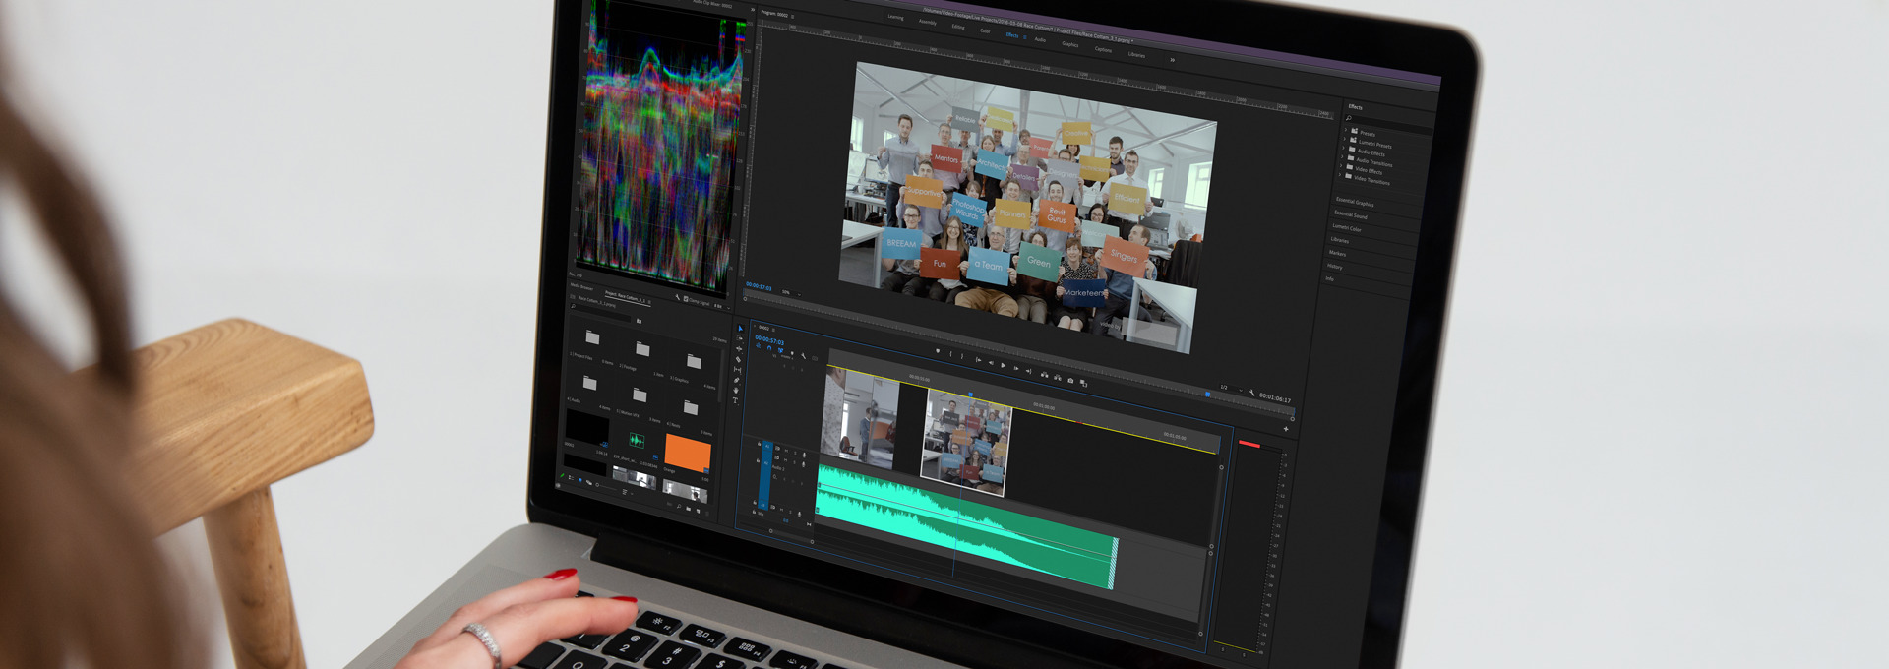Click the Mark In bracket icon

[x=949, y=355]
